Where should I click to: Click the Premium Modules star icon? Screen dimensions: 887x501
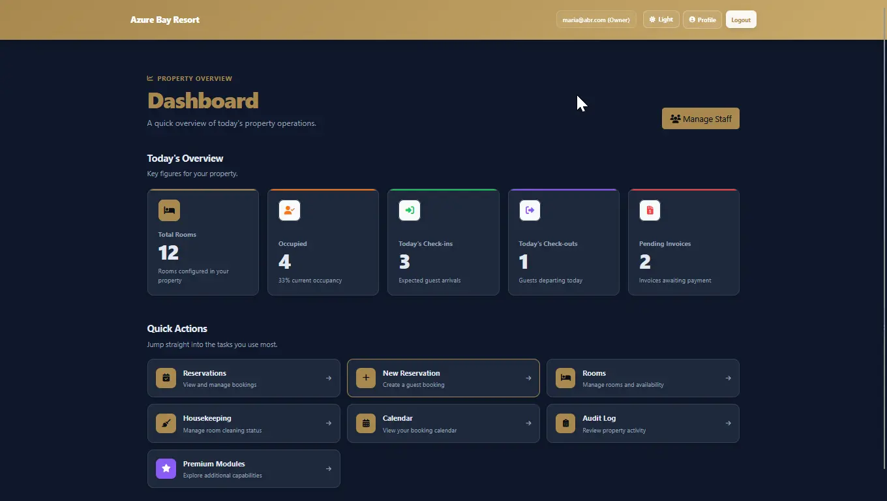pos(166,468)
